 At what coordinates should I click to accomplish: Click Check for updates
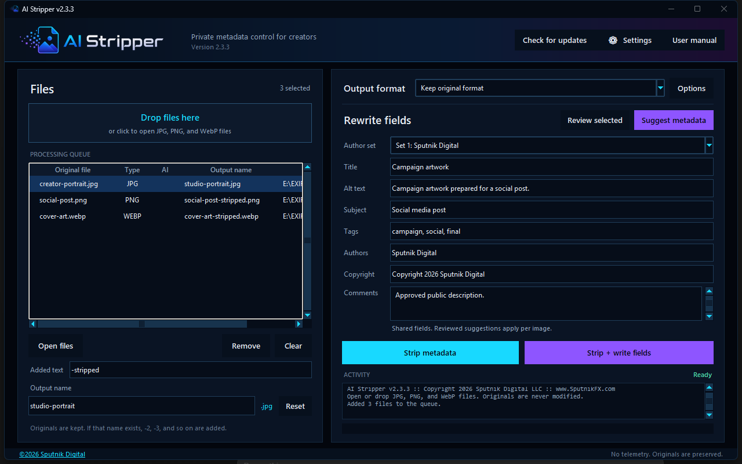(555, 40)
